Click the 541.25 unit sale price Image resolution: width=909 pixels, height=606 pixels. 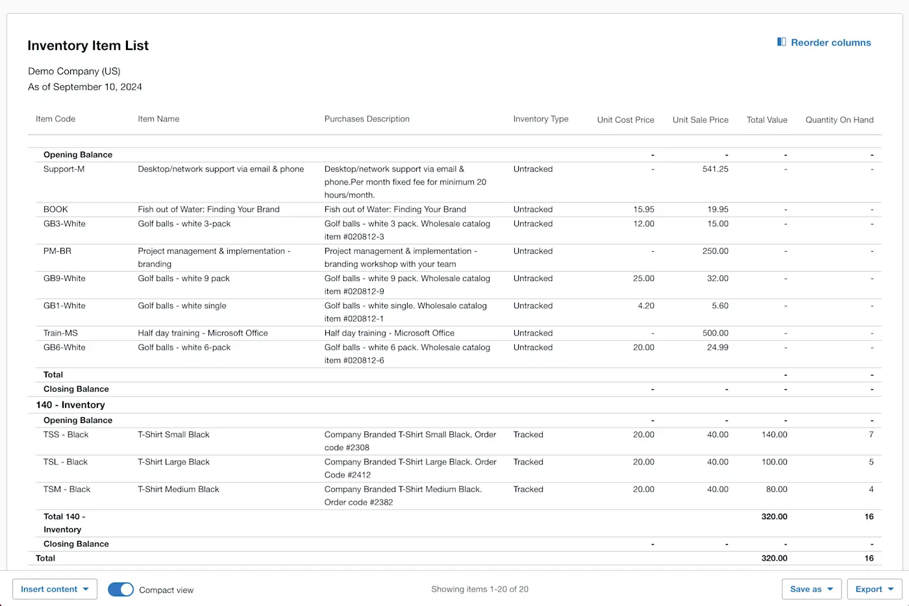pyautogui.click(x=715, y=169)
